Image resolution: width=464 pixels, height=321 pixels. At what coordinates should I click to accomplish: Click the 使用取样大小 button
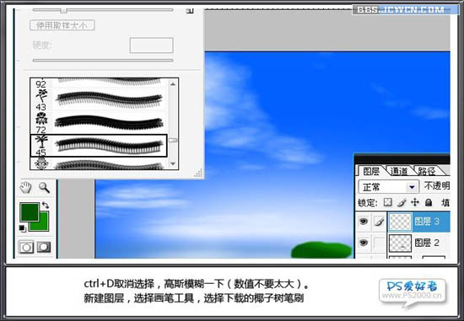pos(62,25)
